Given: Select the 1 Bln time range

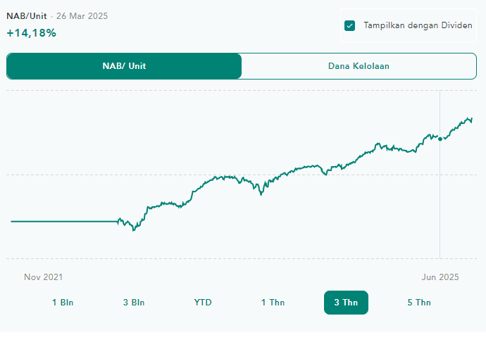Looking at the screenshot, I should pos(63,303).
